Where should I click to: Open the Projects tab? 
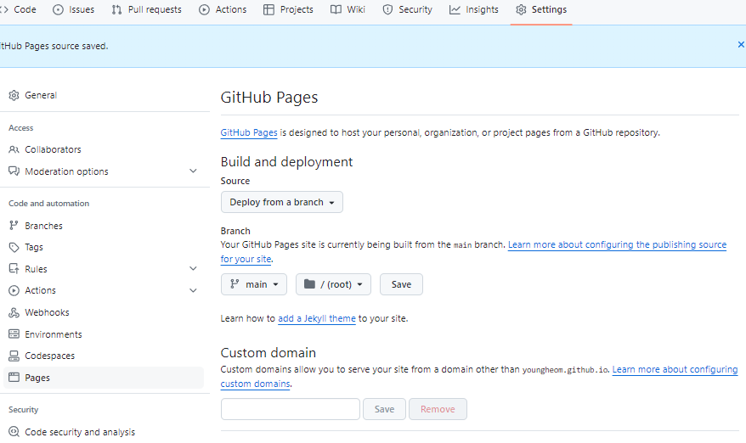pyautogui.click(x=288, y=9)
